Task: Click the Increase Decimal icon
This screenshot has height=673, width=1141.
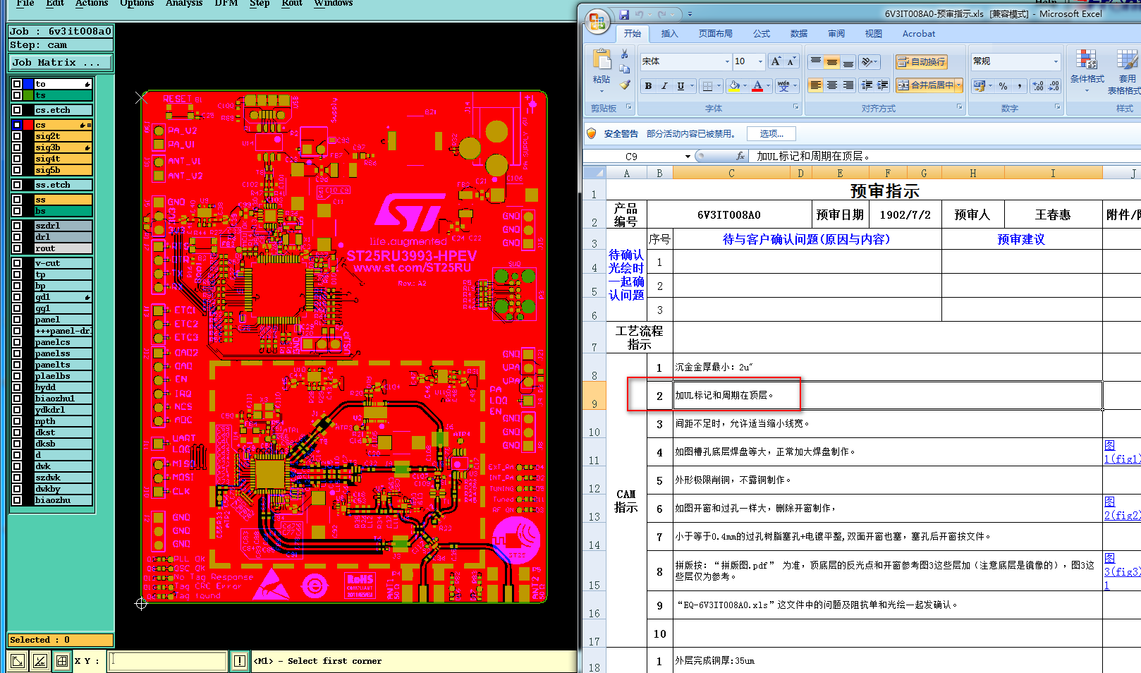Action: pyautogui.click(x=1038, y=86)
